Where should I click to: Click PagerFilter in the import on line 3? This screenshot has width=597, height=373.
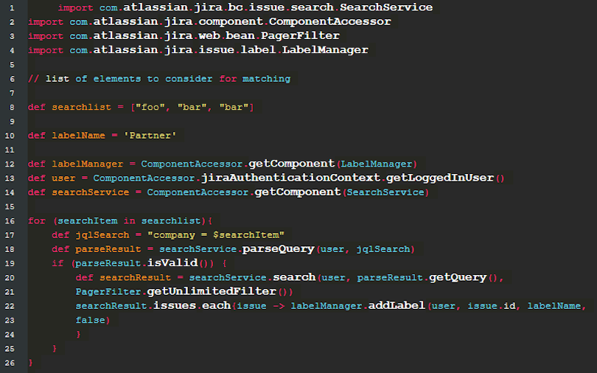(x=300, y=36)
